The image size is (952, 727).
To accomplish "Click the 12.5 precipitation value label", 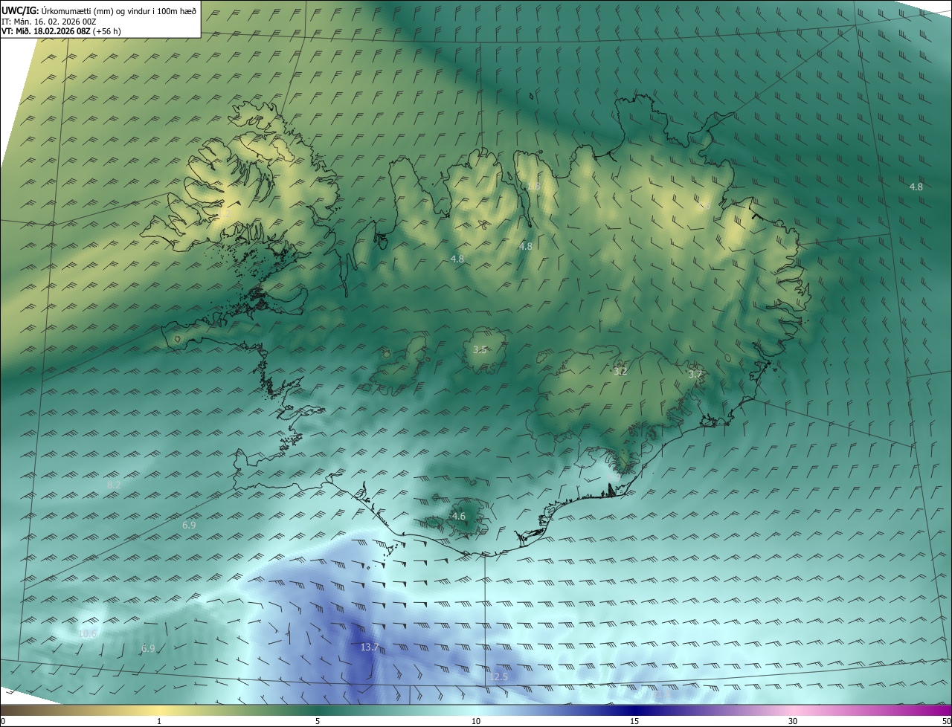I will pos(498,676).
